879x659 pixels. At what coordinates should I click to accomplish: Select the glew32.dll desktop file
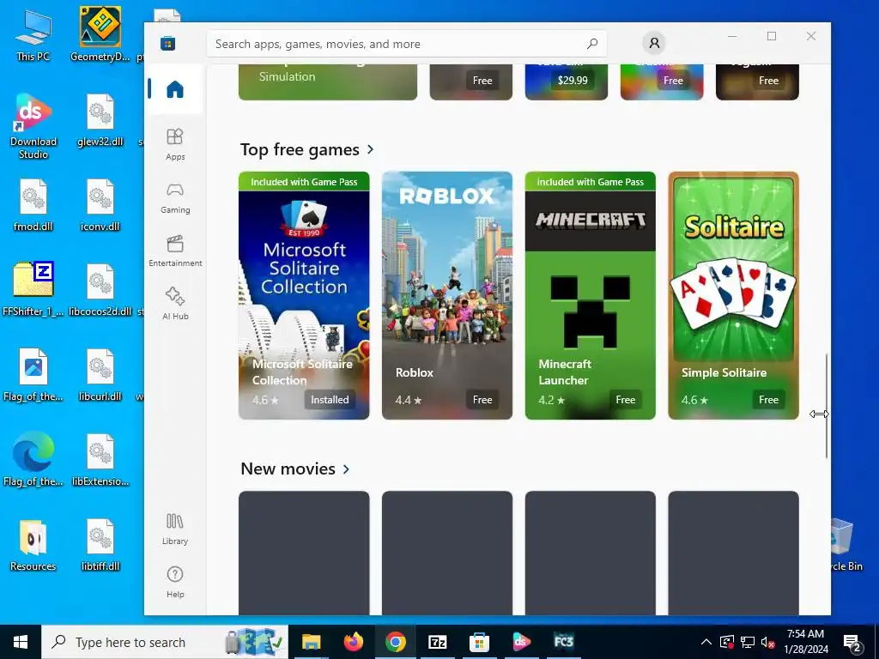coord(100,120)
